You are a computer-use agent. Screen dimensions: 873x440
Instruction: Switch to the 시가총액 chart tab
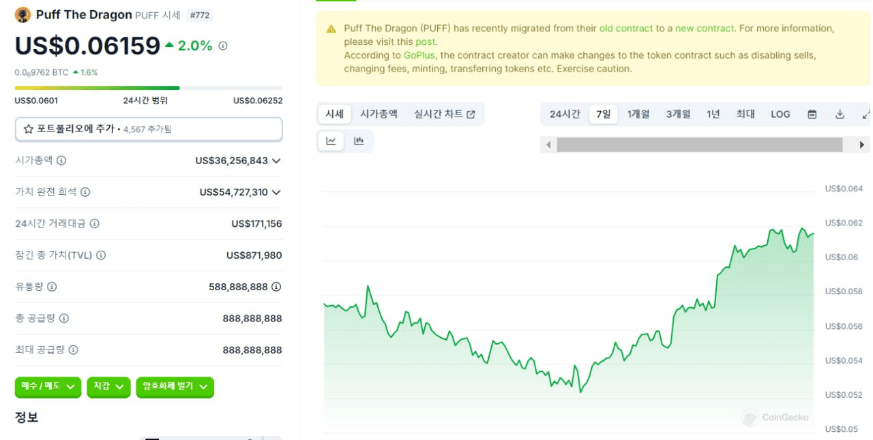point(379,114)
